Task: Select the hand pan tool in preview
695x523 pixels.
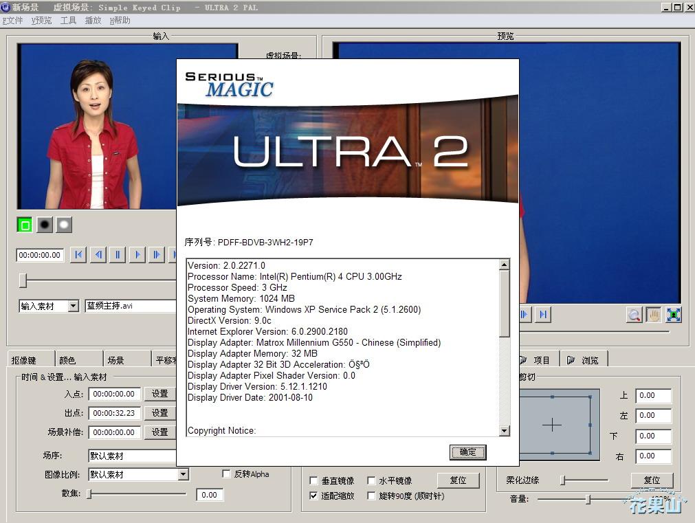Action: [x=653, y=315]
